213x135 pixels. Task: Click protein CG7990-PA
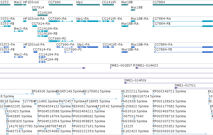[64, 47]
